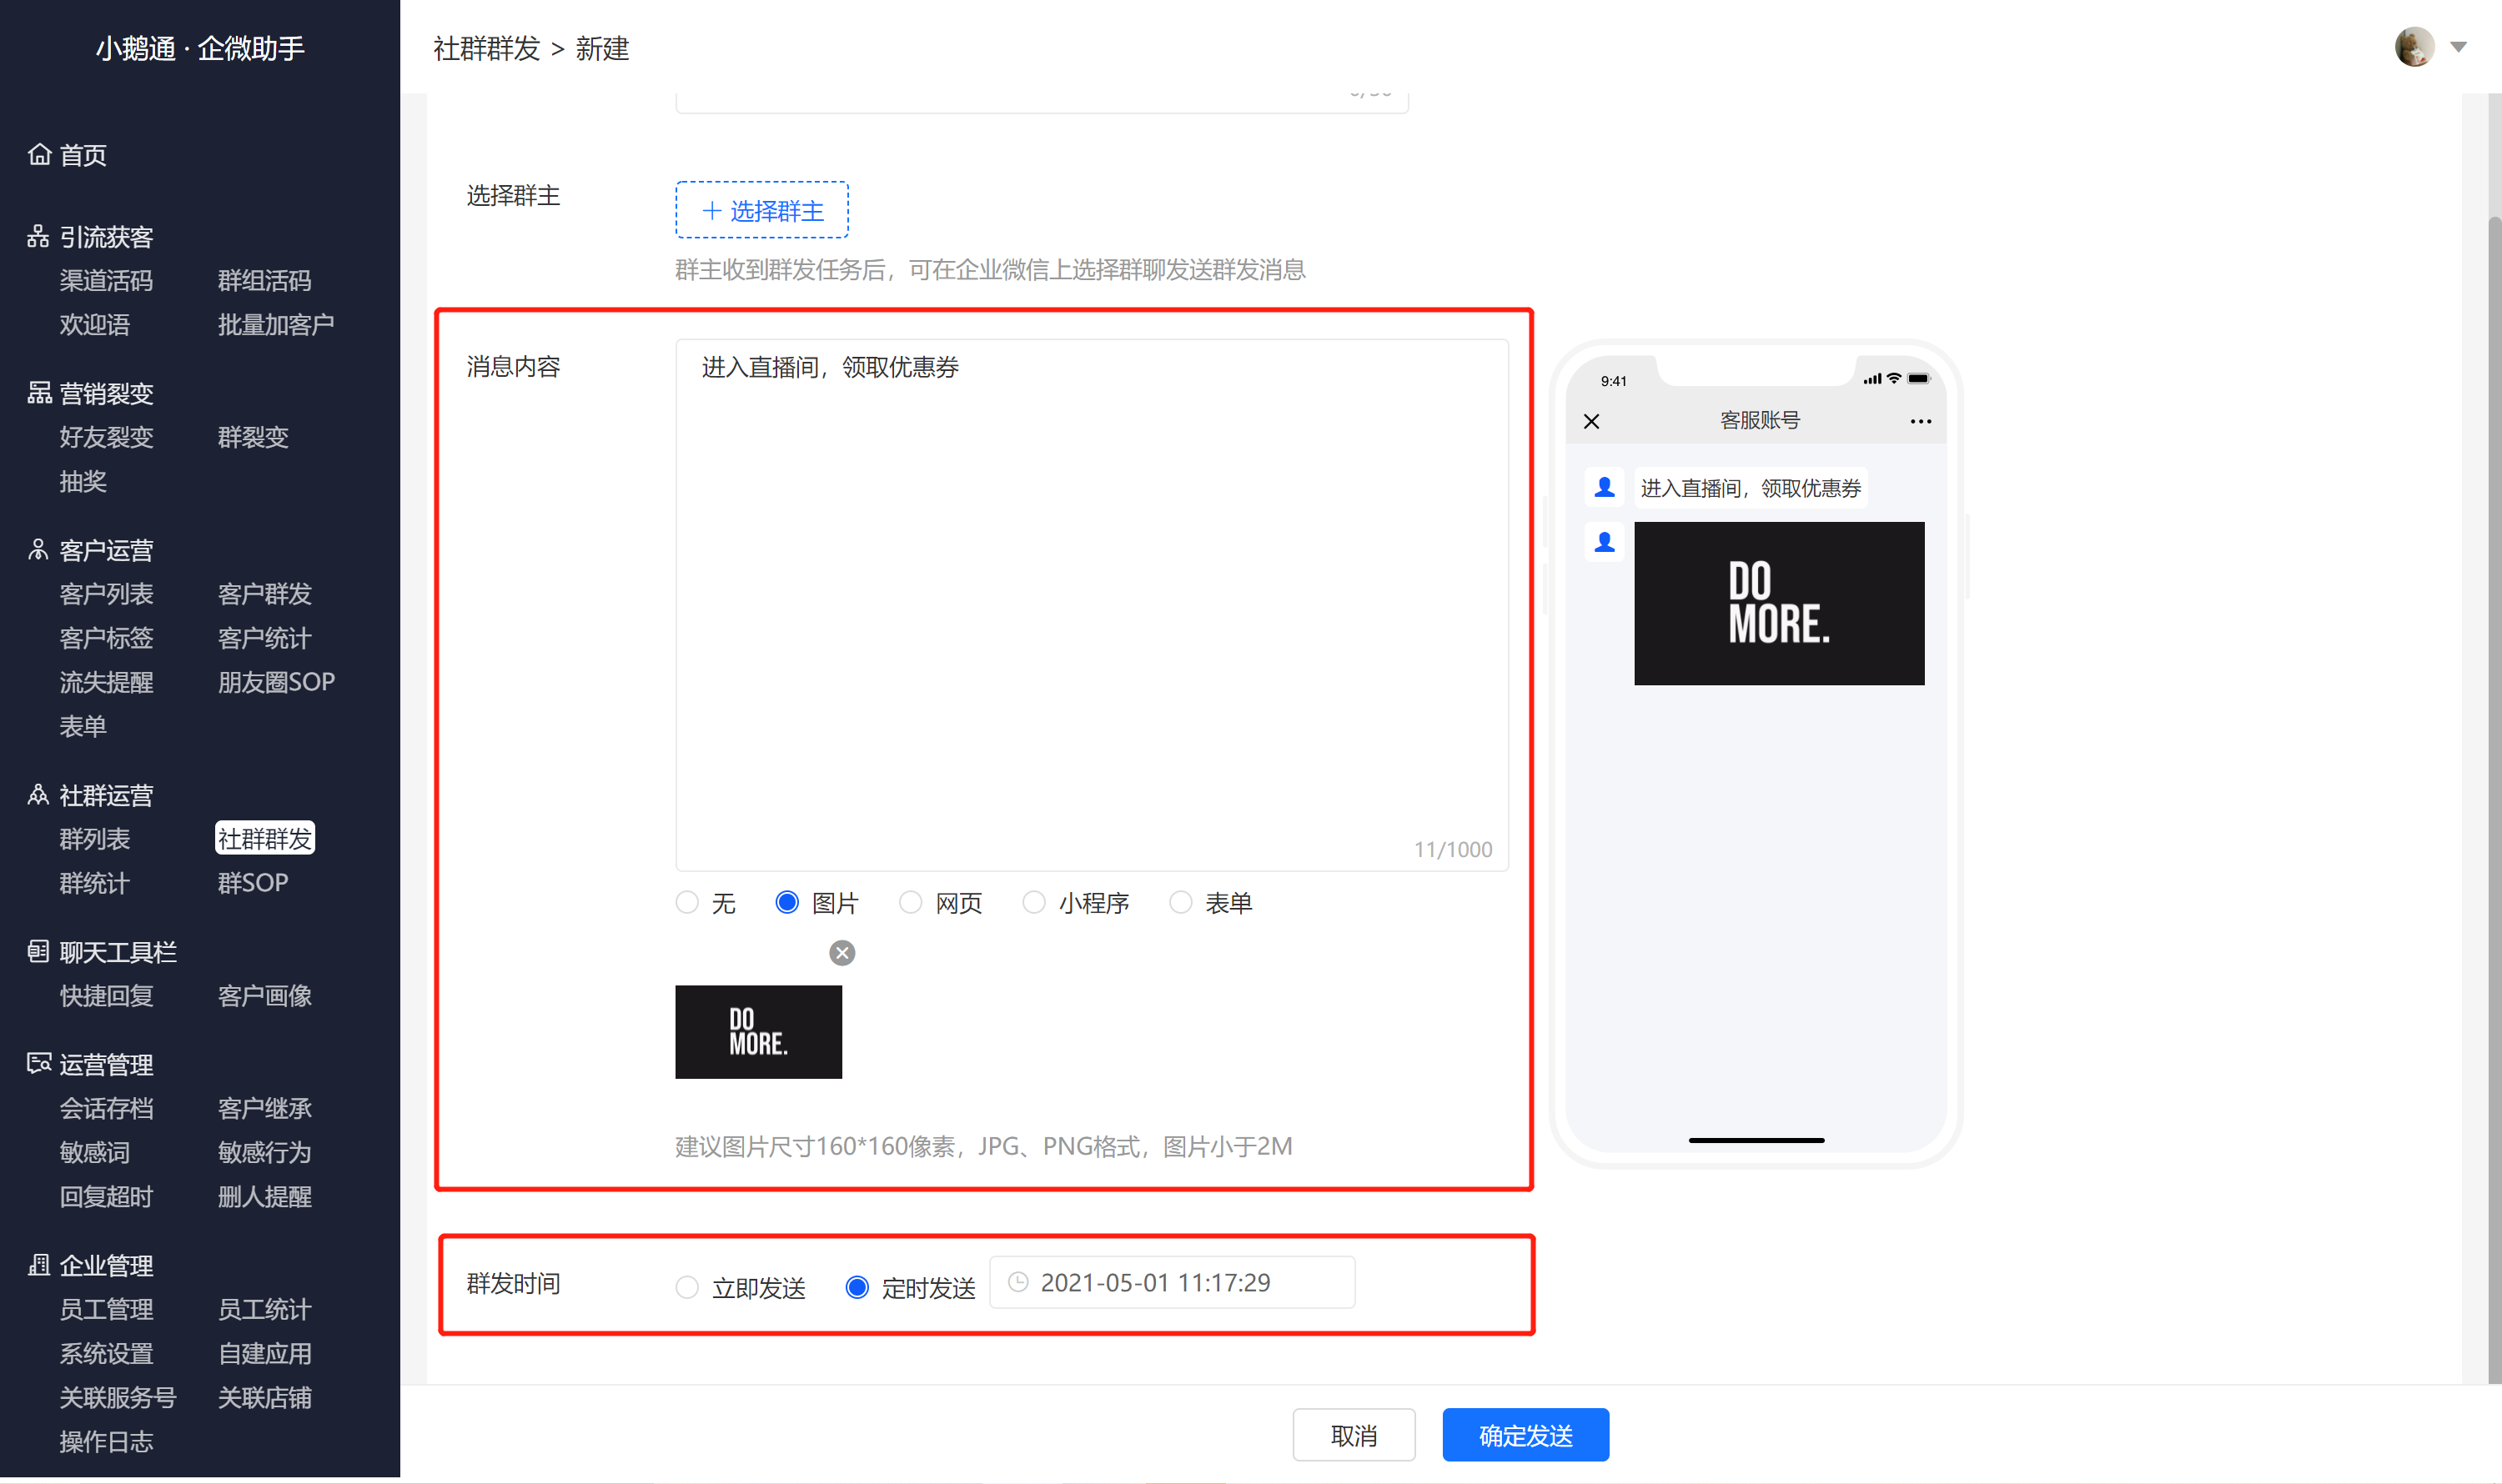Click the 确定发送 button
This screenshot has width=2502, height=1484.
(x=1525, y=1435)
